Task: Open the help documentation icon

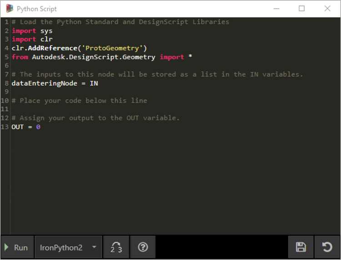Action: [143, 247]
